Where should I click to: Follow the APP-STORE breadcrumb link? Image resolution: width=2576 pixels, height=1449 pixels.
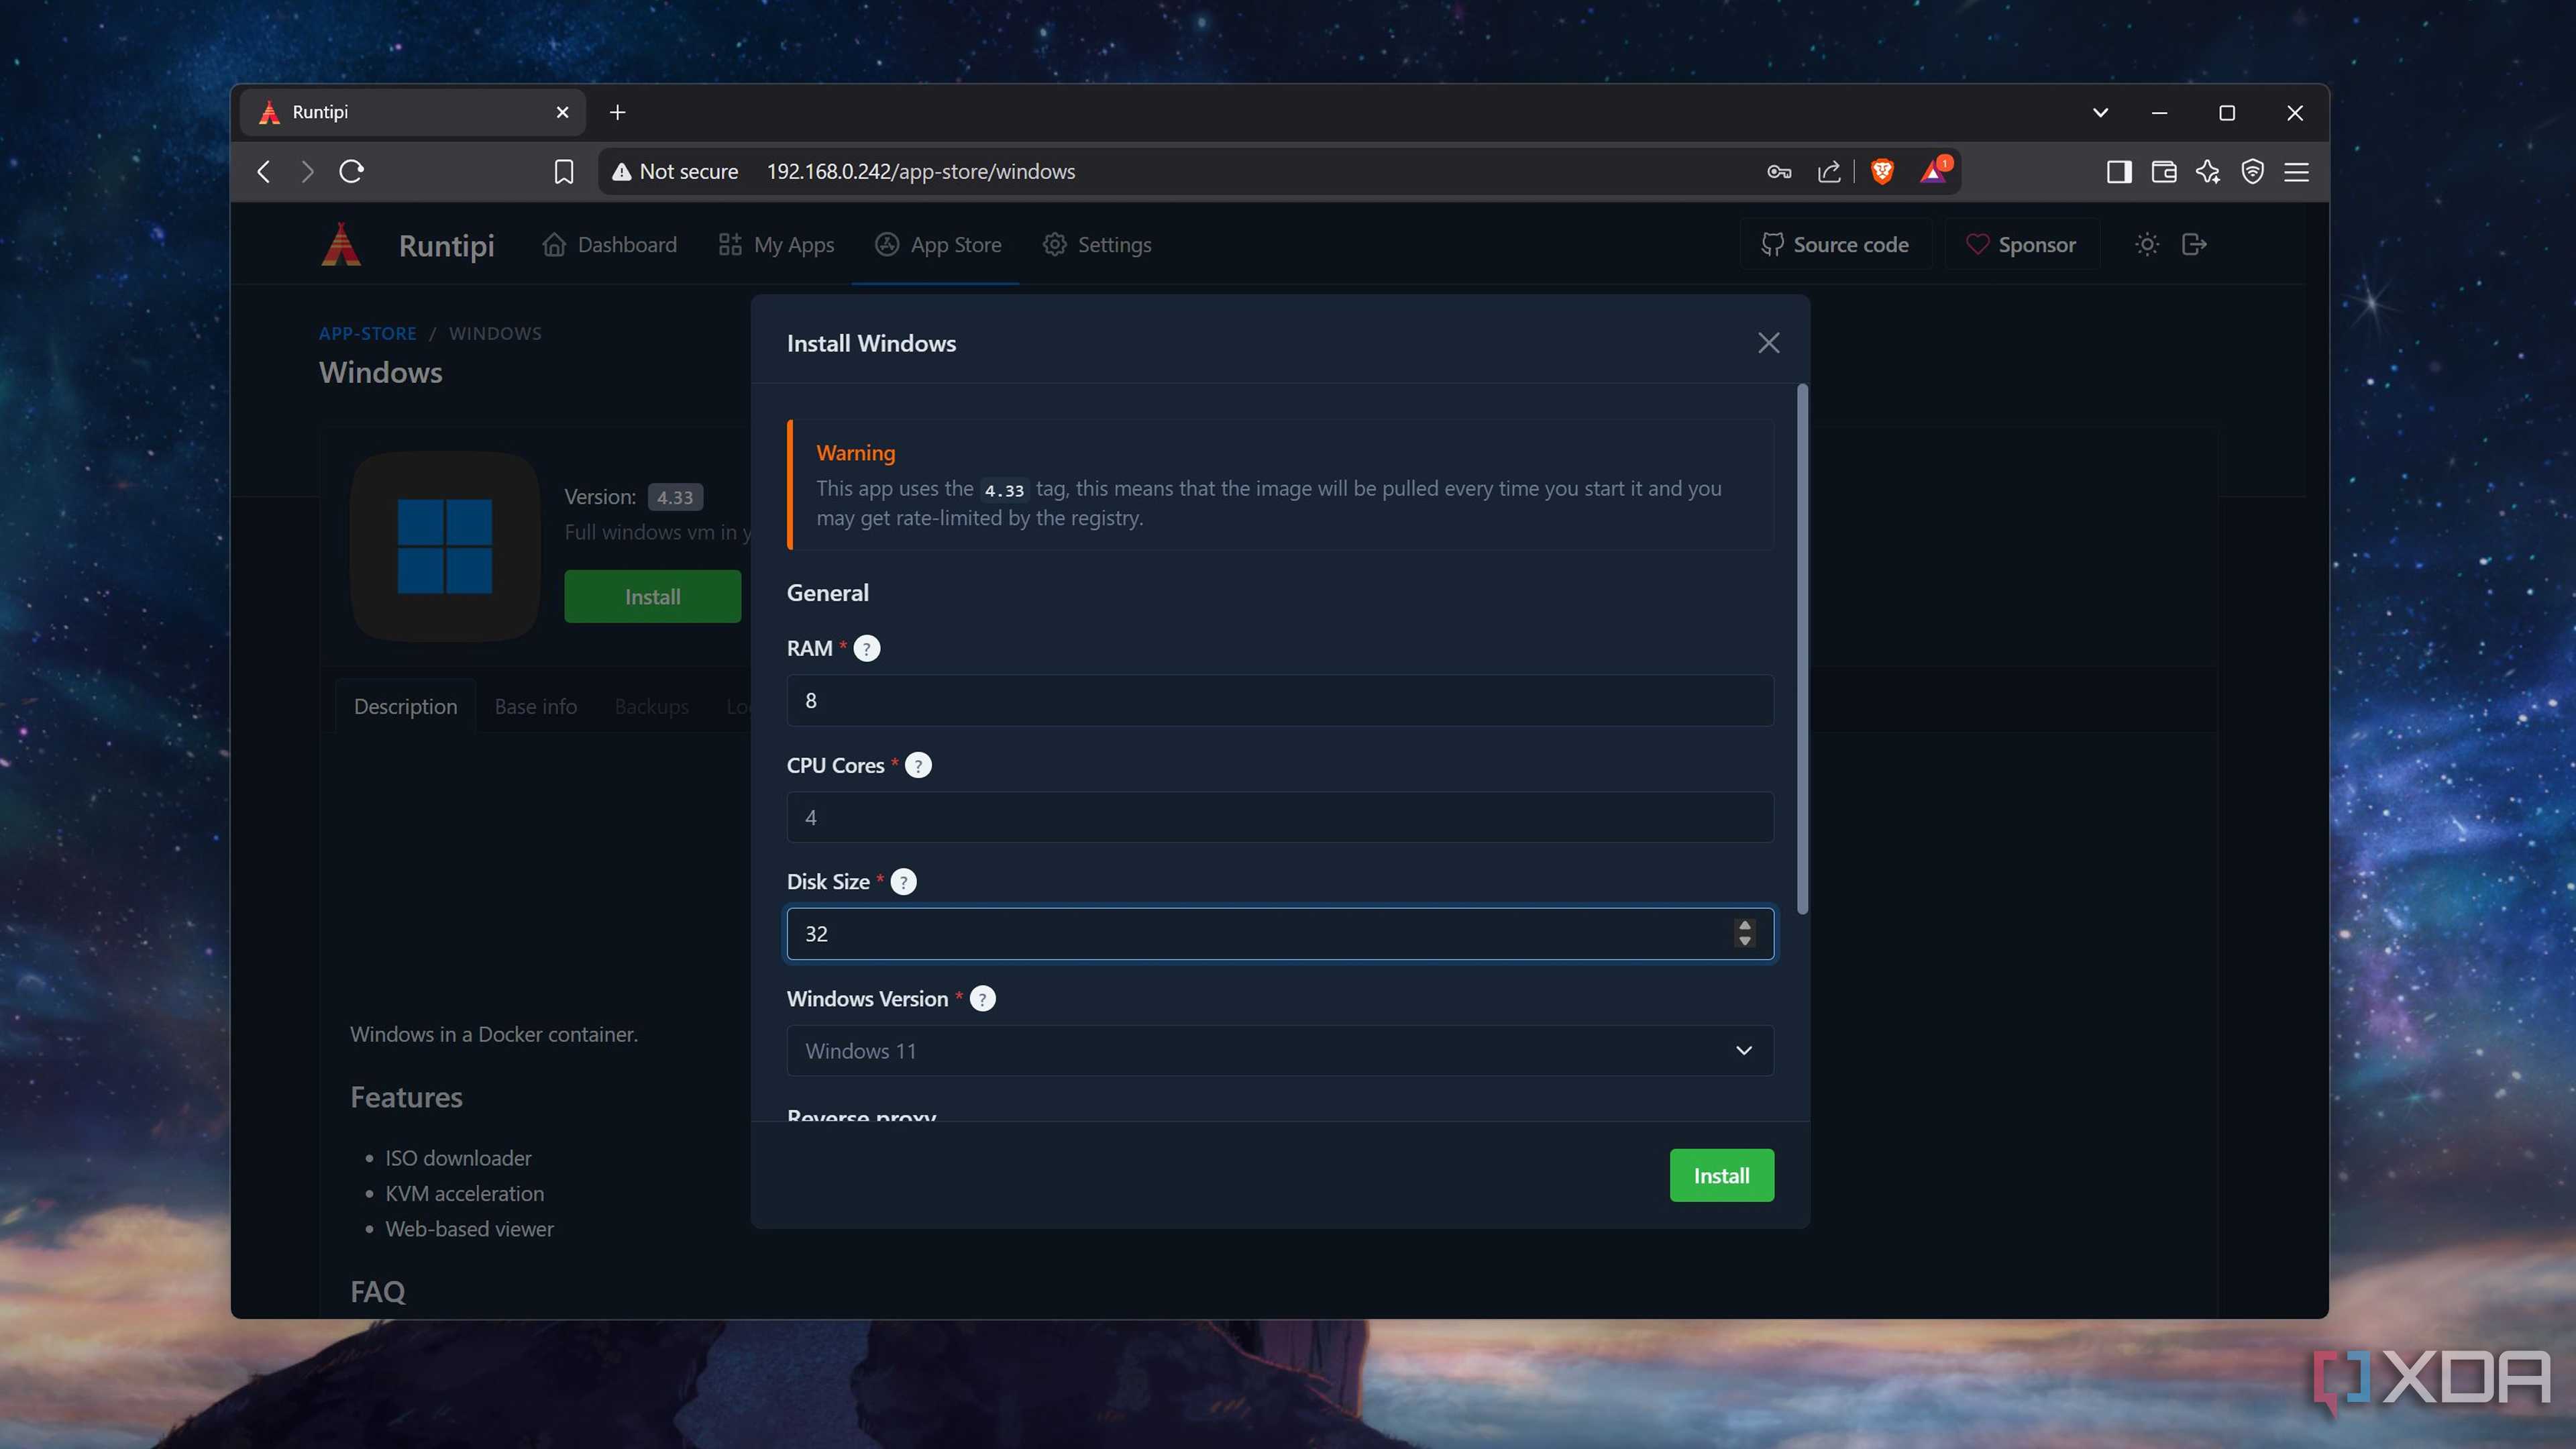point(367,333)
